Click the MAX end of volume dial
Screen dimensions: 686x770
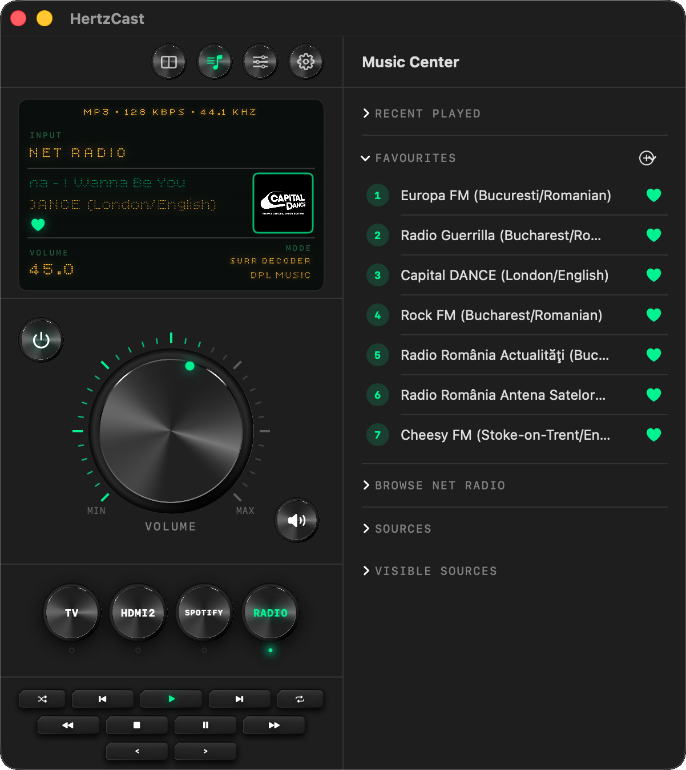coord(245,510)
